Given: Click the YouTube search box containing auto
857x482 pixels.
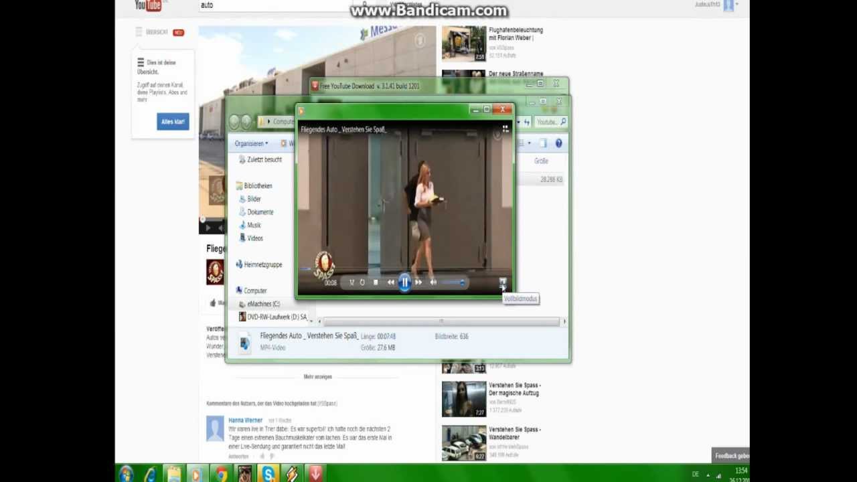Looking at the screenshot, I should [x=275, y=5].
